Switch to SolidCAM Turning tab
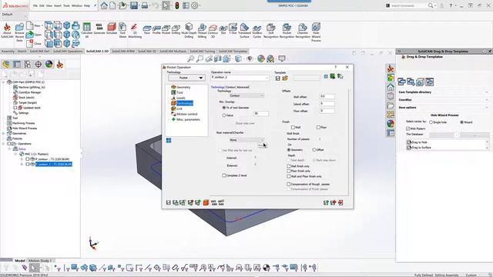This screenshot has width=493, height=277. coord(202,52)
